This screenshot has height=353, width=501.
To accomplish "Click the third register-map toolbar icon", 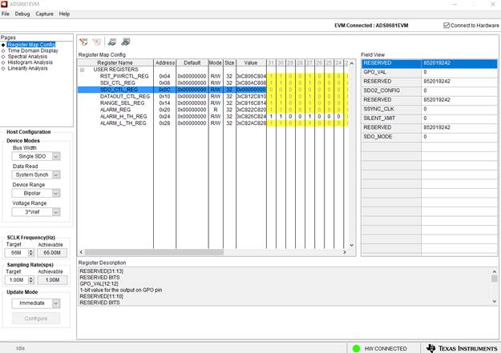I will click(x=112, y=42).
